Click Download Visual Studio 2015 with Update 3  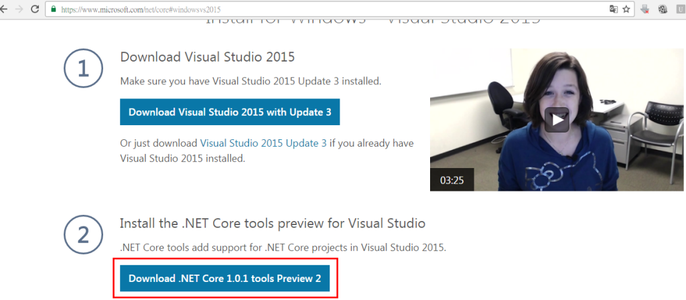pos(230,112)
